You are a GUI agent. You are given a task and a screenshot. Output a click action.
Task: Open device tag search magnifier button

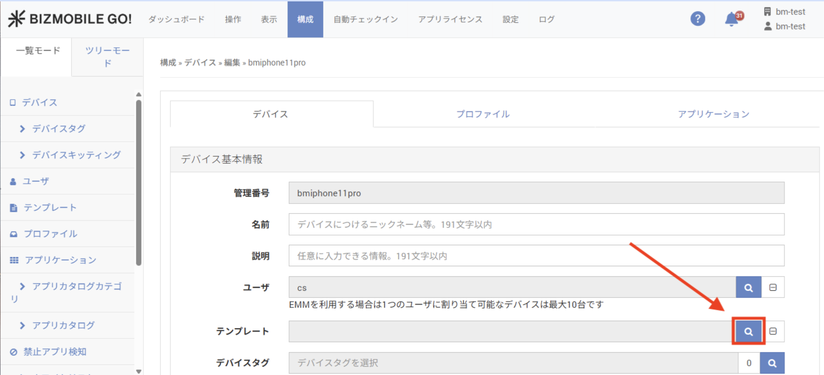tap(772, 363)
